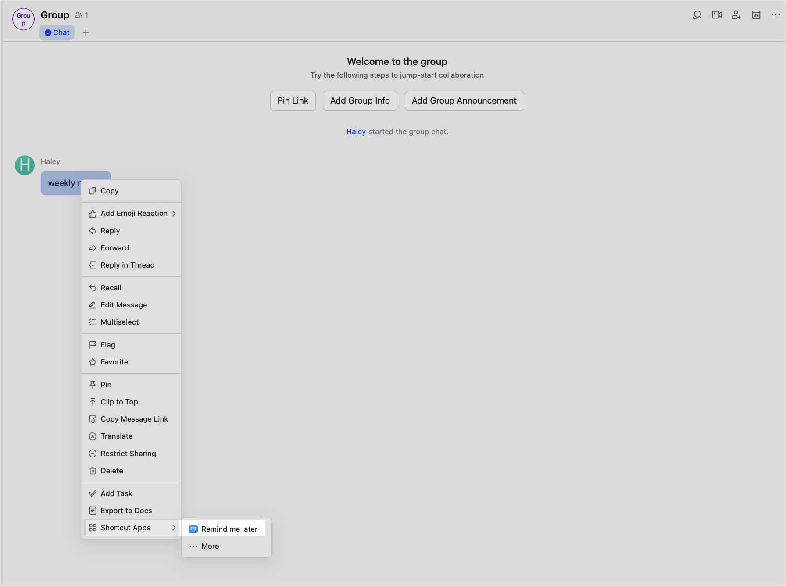
Task: Add a new tab with the plus icon
Action: tap(86, 32)
